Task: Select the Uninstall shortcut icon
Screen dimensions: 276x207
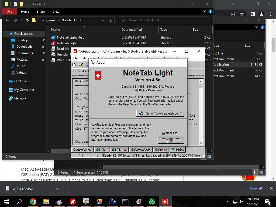Action: (x=53, y=54)
